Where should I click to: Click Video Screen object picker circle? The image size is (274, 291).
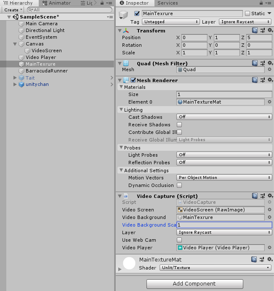pyautogui.click(x=269, y=210)
